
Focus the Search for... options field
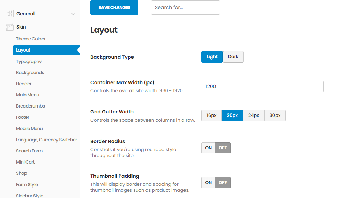pyautogui.click(x=185, y=8)
